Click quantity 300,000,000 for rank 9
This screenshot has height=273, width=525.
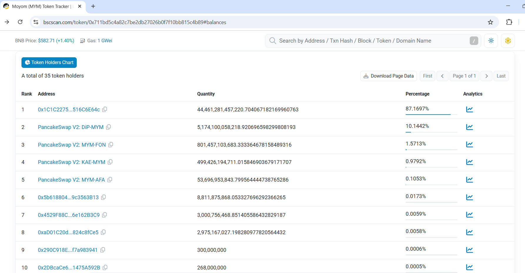click(x=212, y=250)
